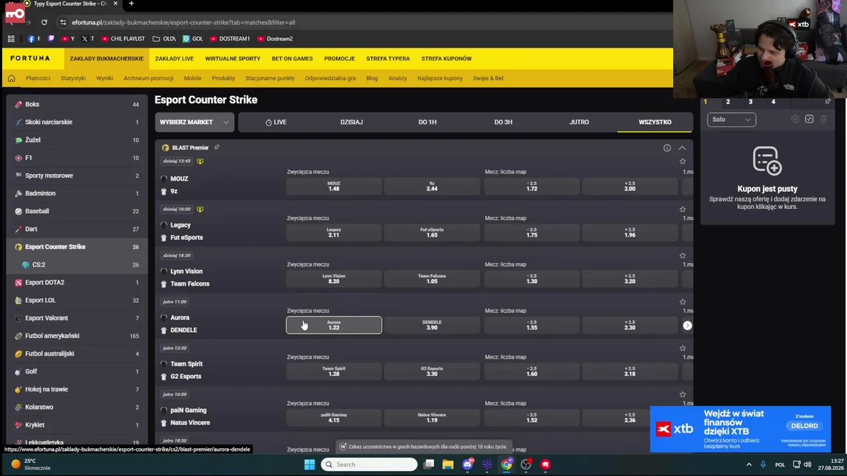Reload the browser page
847x476 pixels.
click(x=44, y=22)
